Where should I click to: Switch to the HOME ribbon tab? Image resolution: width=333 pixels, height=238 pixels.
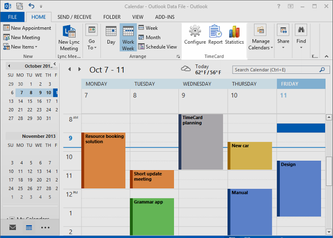click(x=39, y=17)
